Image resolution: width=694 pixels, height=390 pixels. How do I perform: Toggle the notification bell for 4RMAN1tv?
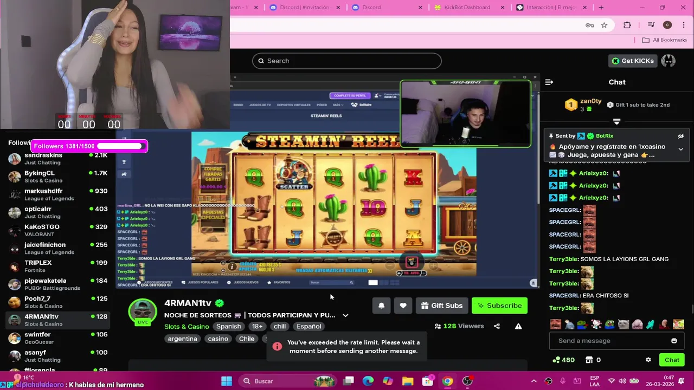click(x=381, y=305)
